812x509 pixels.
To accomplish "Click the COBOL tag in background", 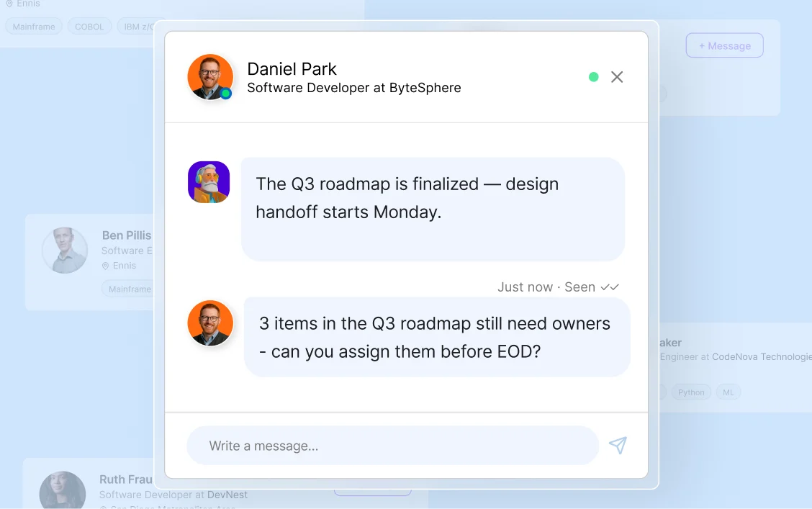I will point(89,27).
